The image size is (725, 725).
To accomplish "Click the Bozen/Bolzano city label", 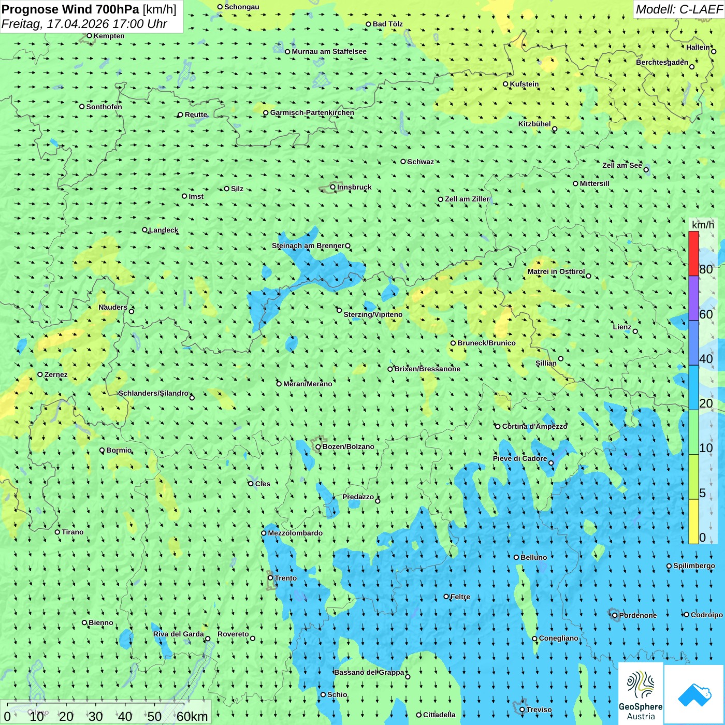I will (348, 446).
